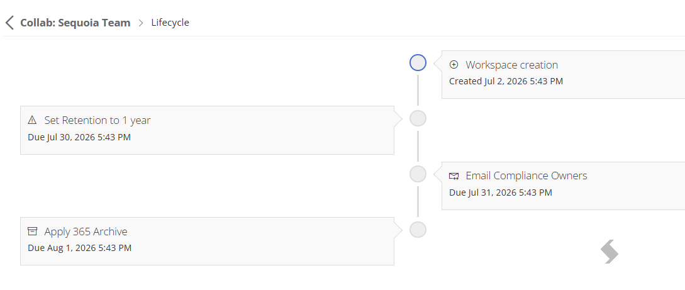Open the Email Compliance Owners card

pyautogui.click(x=563, y=186)
